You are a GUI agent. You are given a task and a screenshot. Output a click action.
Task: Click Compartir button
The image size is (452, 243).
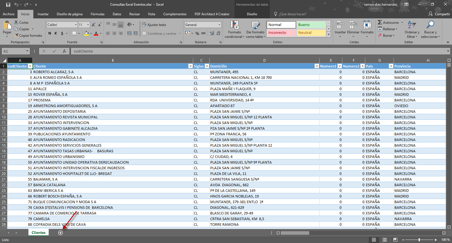pos(439,14)
